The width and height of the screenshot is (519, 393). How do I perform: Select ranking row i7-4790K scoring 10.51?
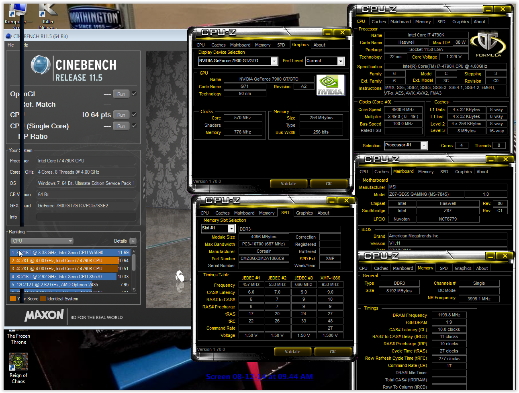(70, 269)
